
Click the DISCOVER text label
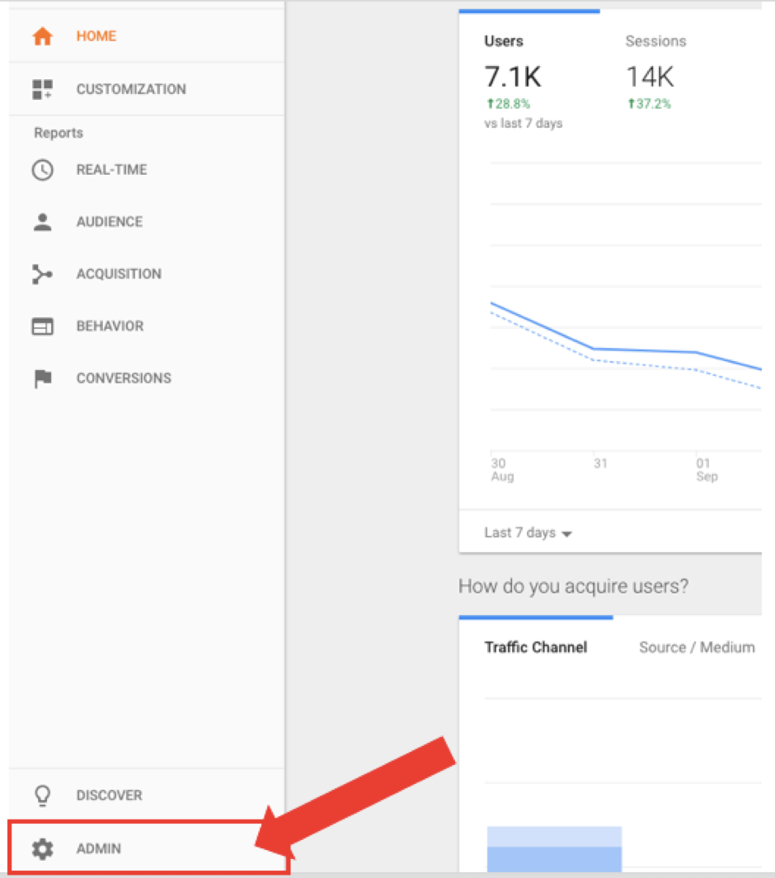[109, 796]
